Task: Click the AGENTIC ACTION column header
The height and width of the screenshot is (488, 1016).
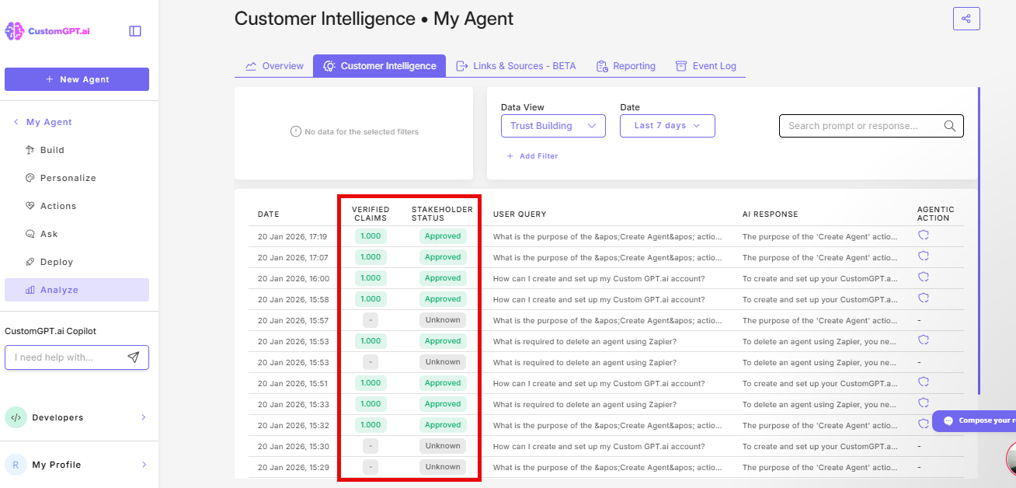Action: pos(936,214)
